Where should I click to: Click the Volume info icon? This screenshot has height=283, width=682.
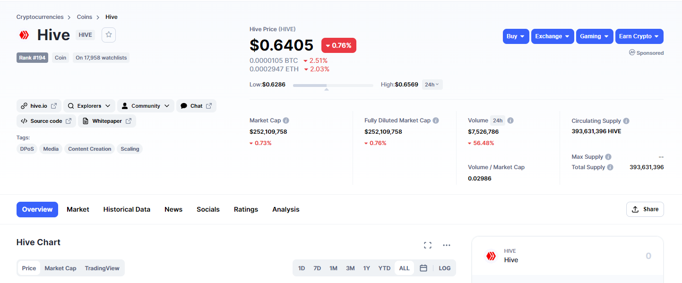[510, 120]
